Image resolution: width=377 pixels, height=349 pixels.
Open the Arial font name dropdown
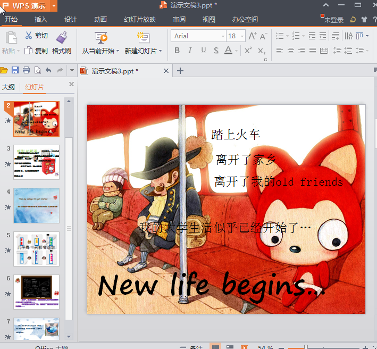[x=223, y=36]
